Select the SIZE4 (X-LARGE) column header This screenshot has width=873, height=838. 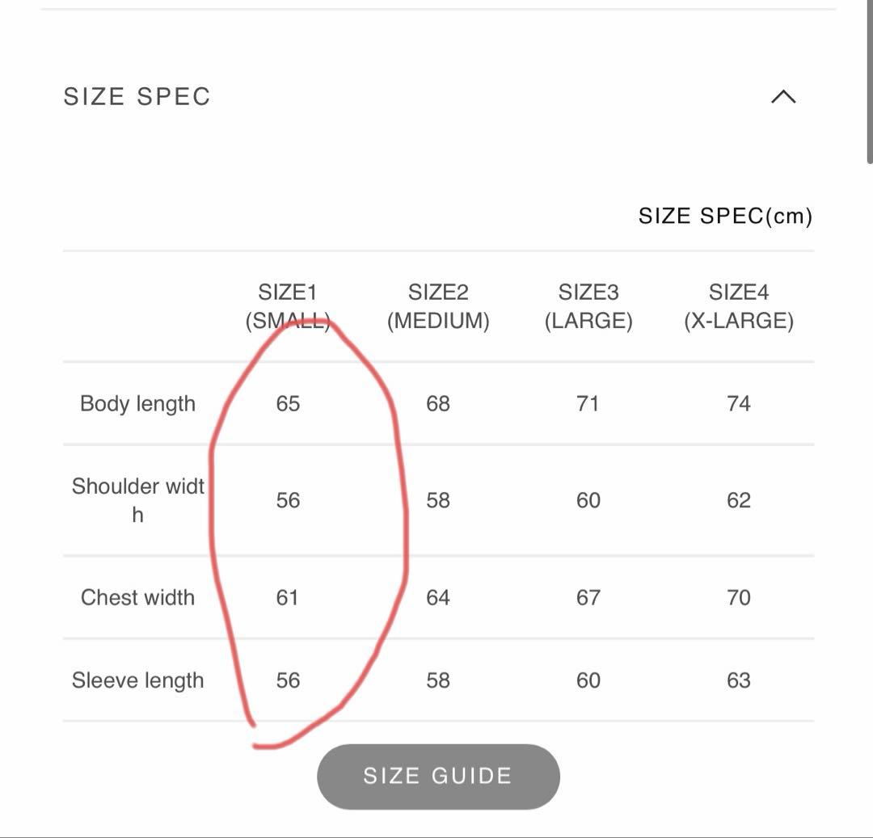(739, 306)
